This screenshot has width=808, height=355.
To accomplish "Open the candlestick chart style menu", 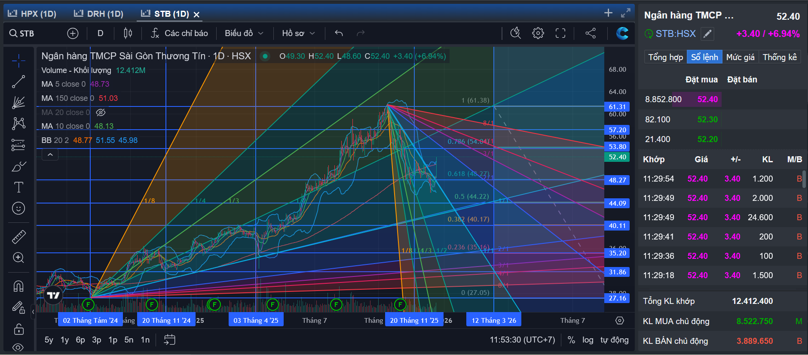I will tap(128, 33).
